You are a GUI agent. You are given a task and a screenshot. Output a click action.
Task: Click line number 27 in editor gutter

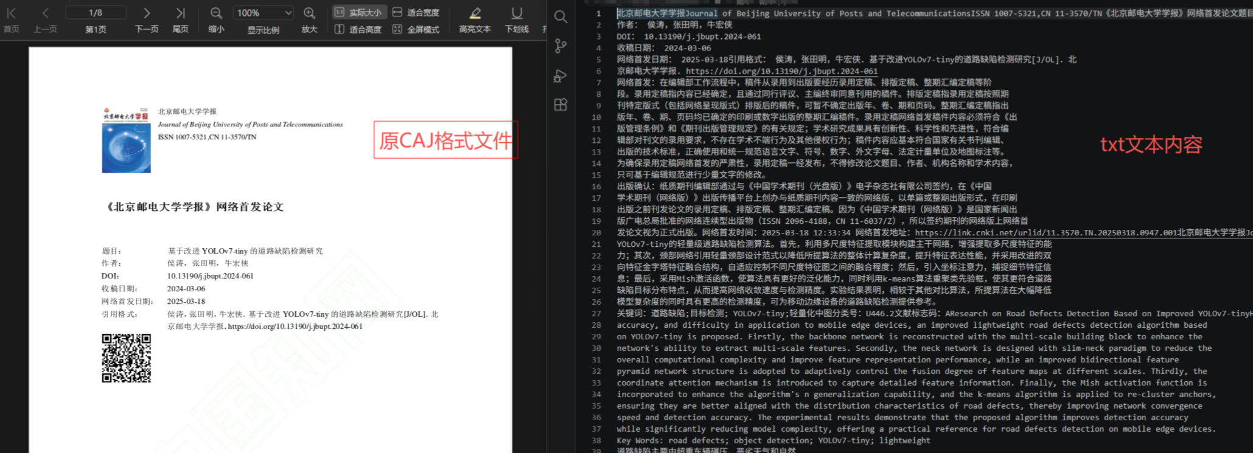point(596,314)
